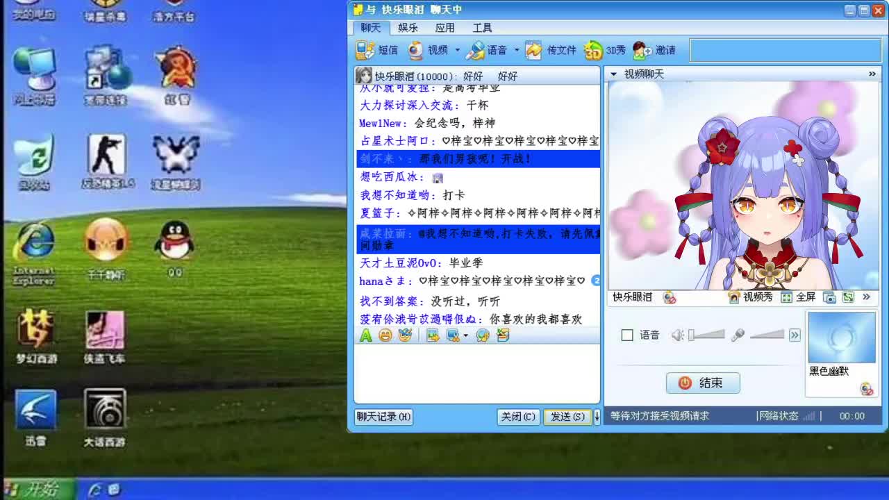Click the 视频秀 button
This screenshot has height=500, width=889.
(x=750, y=297)
